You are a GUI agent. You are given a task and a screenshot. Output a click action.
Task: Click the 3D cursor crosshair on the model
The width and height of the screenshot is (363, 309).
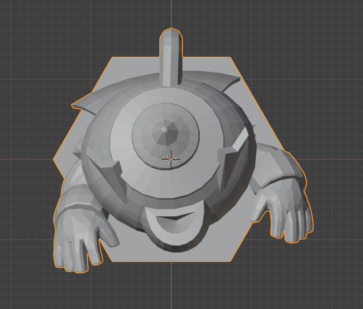(x=171, y=159)
